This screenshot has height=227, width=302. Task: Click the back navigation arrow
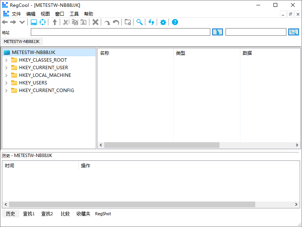[x=5, y=22]
